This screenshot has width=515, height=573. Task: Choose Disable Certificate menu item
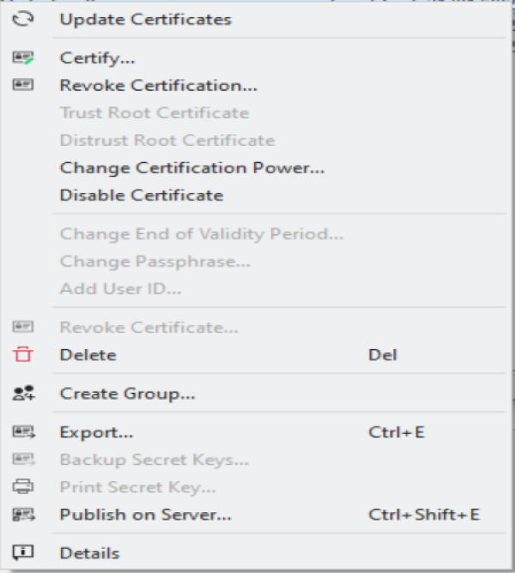click(x=141, y=195)
